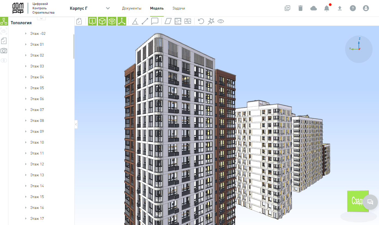Open the Задачи tab
This screenshot has height=225, width=379.
coord(179,8)
